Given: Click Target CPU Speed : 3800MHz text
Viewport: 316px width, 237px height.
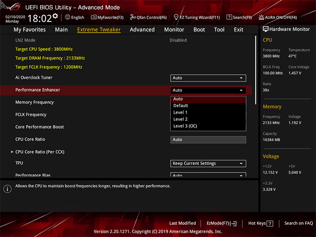Looking at the screenshot, I should (x=44, y=49).
